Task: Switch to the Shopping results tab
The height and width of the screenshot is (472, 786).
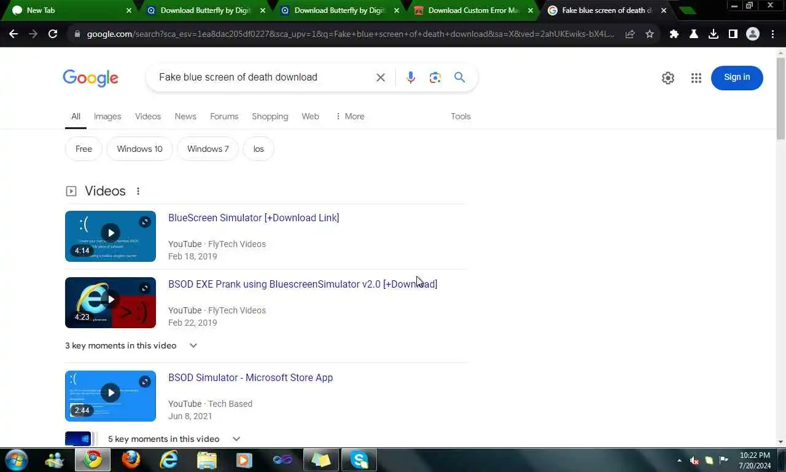Action: (270, 116)
